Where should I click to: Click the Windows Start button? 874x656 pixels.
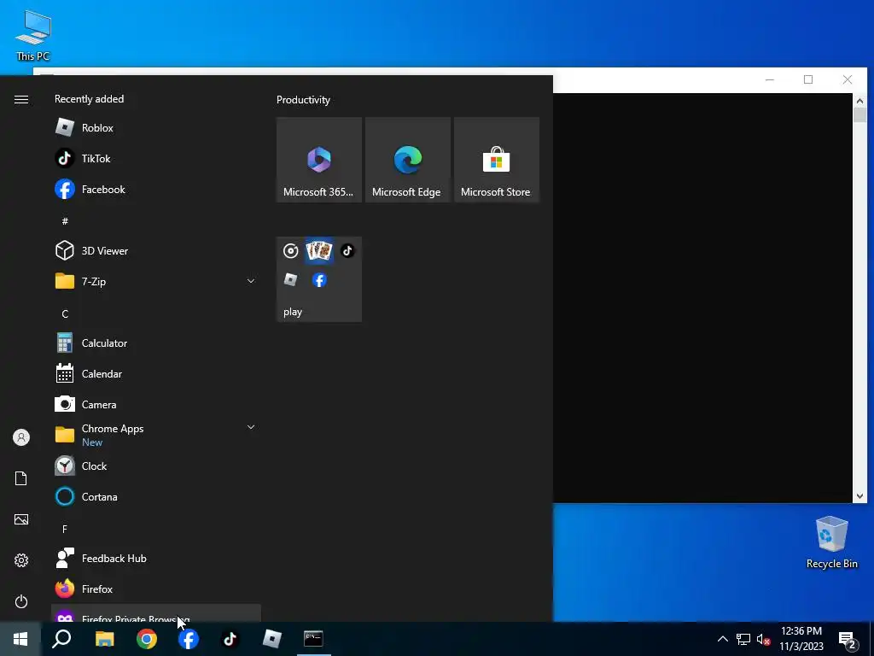[20, 639]
